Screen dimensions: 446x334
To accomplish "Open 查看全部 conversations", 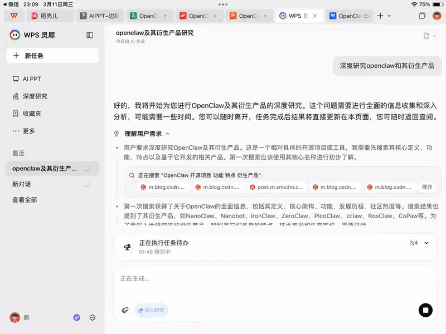I will tap(25, 200).
